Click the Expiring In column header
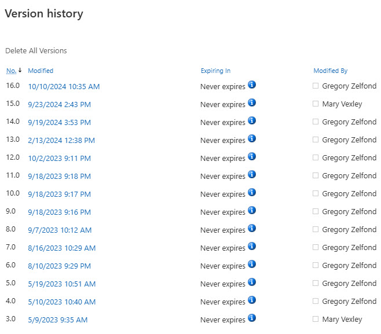The image size is (381, 334). pyautogui.click(x=215, y=71)
